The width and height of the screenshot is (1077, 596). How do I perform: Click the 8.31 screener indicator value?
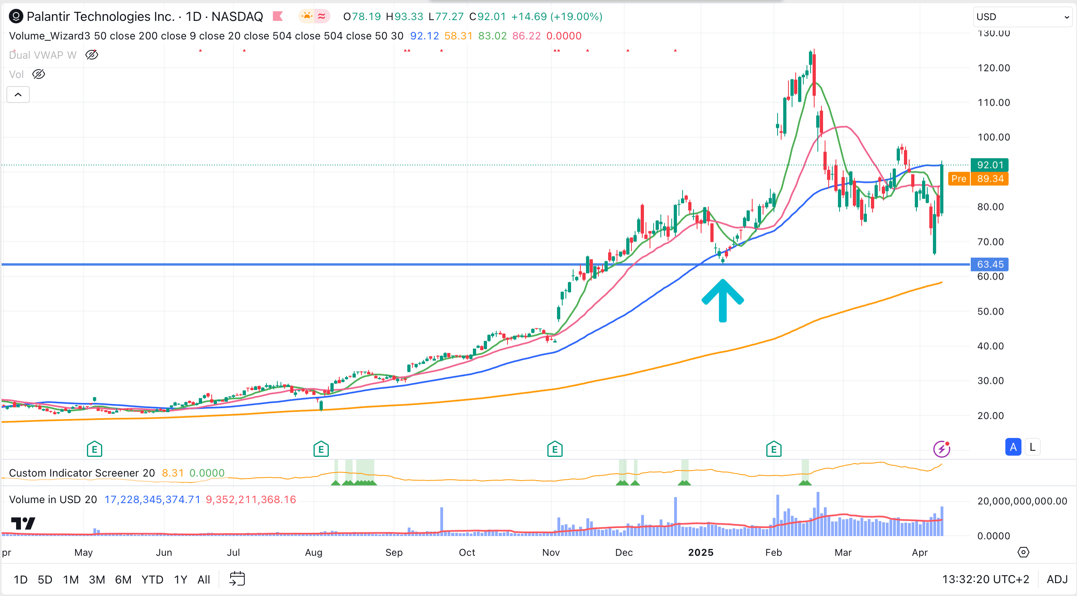(173, 473)
